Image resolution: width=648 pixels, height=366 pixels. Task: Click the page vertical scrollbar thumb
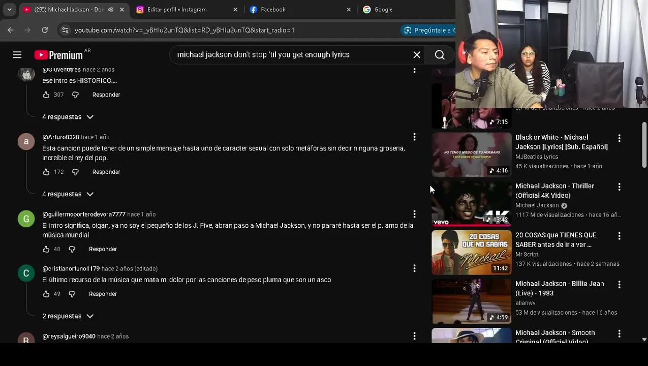tap(644, 145)
